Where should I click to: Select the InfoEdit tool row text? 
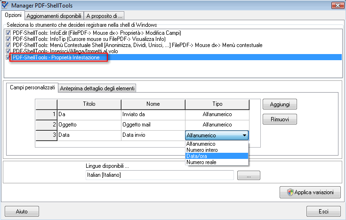(97, 33)
